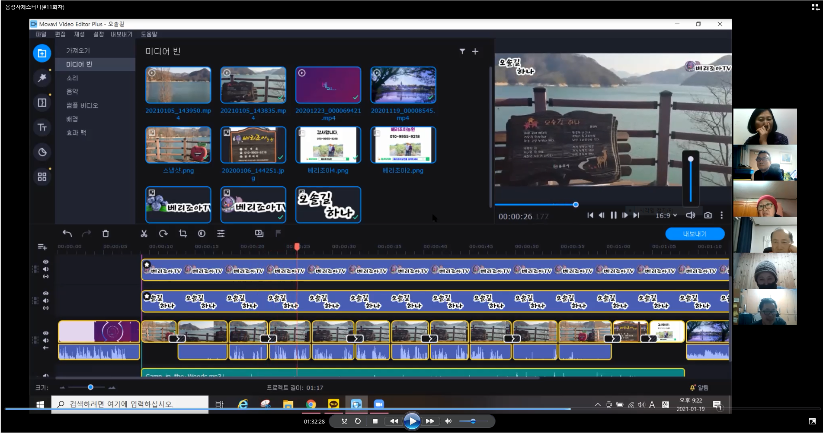Rotate clip with the rotate icon
Screen dimensions: 823x433
click(x=163, y=234)
